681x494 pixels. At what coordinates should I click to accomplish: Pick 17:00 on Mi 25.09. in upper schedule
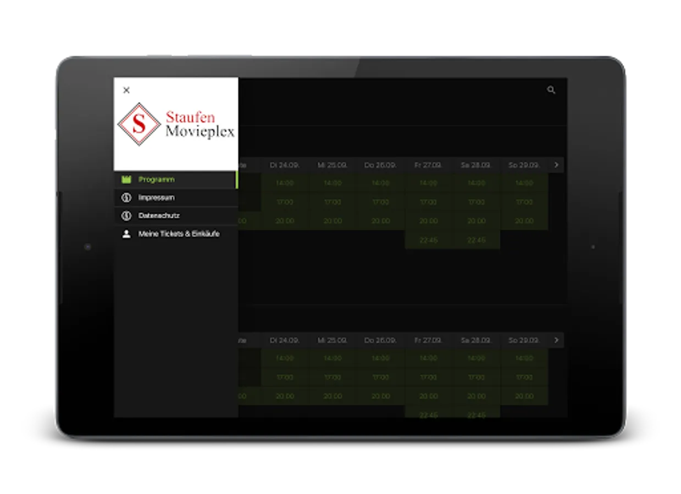333,202
